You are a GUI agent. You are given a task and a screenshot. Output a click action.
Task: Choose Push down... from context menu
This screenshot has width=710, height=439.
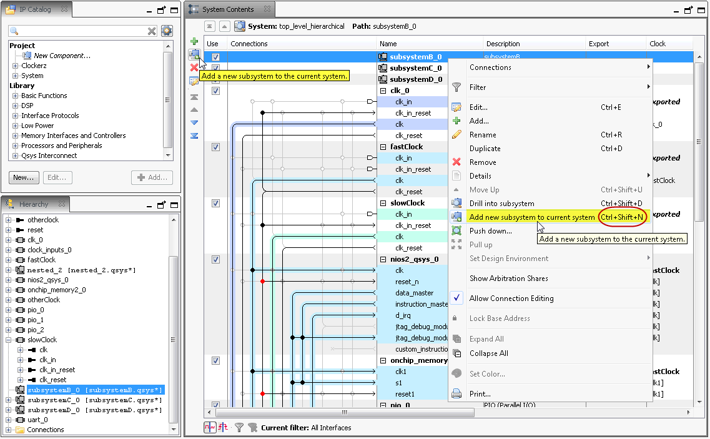click(x=490, y=231)
